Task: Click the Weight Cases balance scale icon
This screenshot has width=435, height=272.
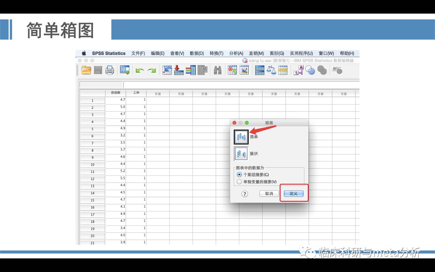Action: [271, 70]
